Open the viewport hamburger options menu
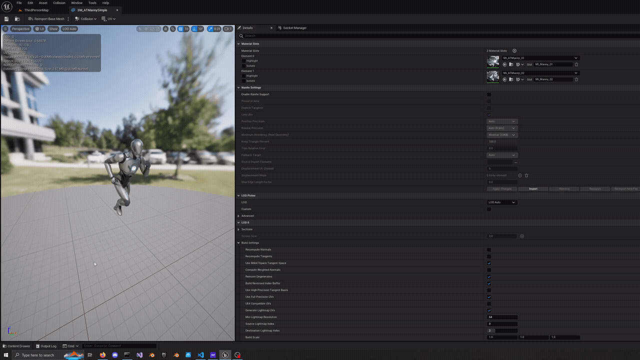This screenshot has width=640, height=360. [5, 29]
